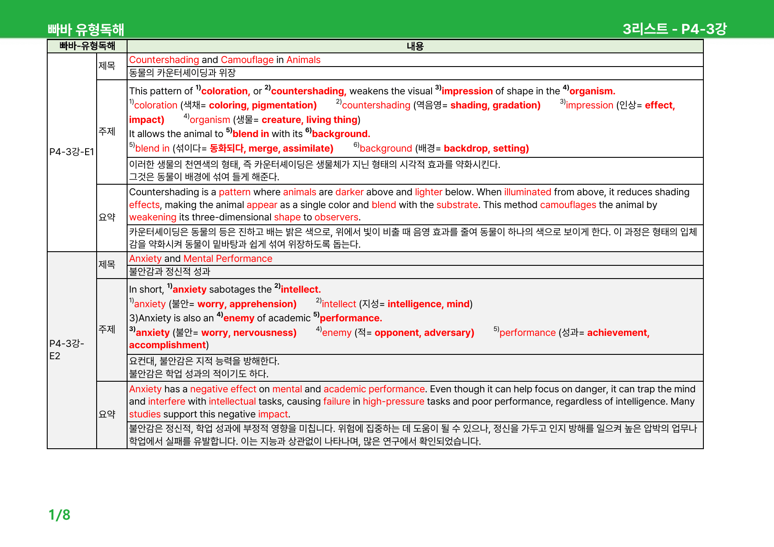This screenshot has height=547, width=774.
Task: Click the title Anxiety and Mental Performance
Action: [x=201, y=259]
